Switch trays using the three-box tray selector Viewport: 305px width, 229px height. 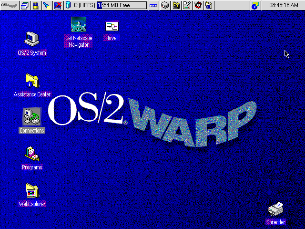tap(153, 5)
